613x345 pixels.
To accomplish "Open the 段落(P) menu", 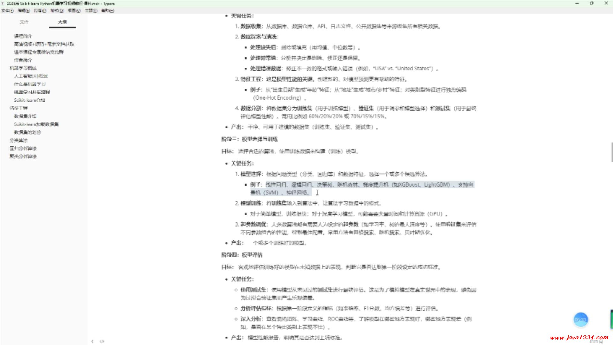I will [40, 11].
